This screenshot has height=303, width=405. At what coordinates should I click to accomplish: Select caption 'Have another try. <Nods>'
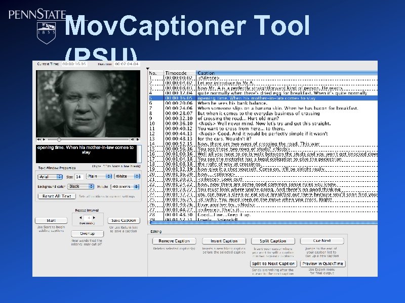[226, 205]
